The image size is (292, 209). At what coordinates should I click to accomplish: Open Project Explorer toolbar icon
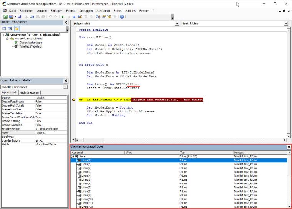(98, 17)
